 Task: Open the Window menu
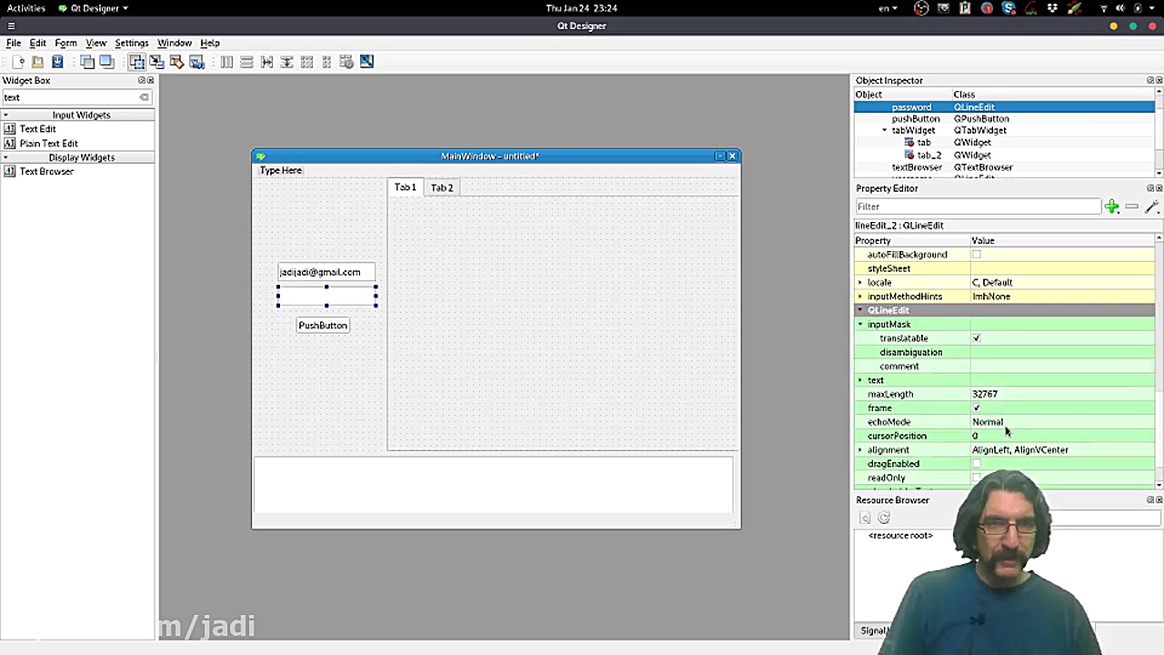pos(175,43)
